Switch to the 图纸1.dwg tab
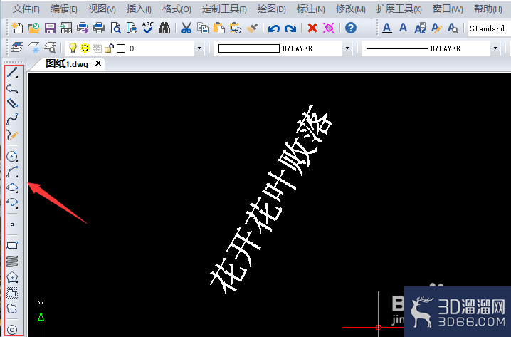The image size is (511, 337). [x=67, y=64]
